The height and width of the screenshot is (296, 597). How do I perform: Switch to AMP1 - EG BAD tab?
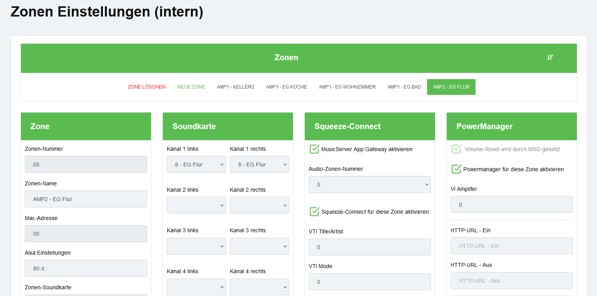click(x=404, y=87)
